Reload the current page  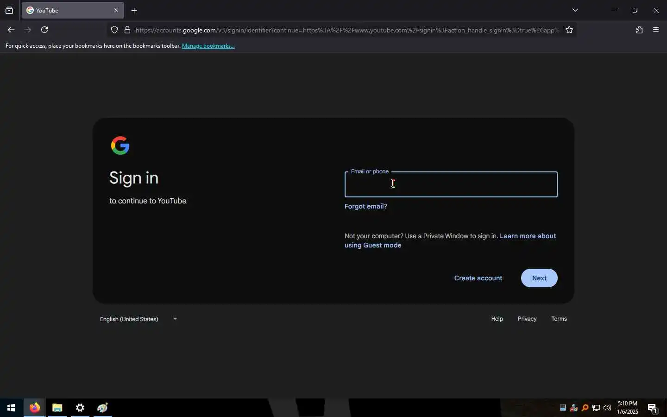pos(44,30)
